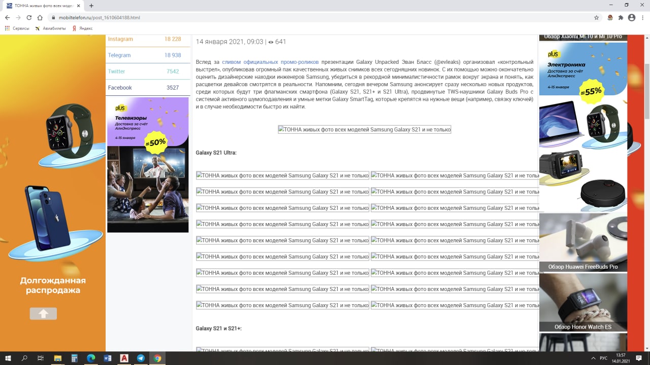This screenshot has width=650, height=365.
Task: Open File Explorer from the taskbar
Action: pos(57,358)
